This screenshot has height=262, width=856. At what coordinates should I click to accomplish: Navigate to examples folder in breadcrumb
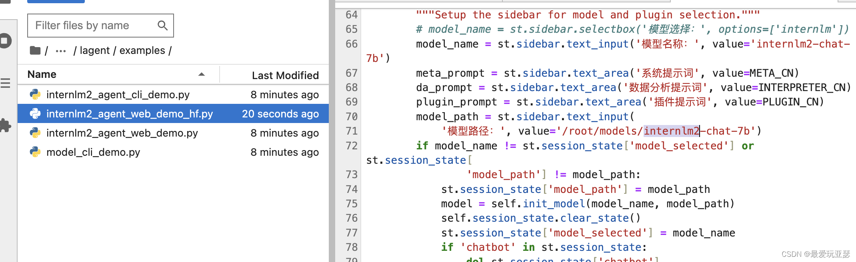click(x=142, y=50)
